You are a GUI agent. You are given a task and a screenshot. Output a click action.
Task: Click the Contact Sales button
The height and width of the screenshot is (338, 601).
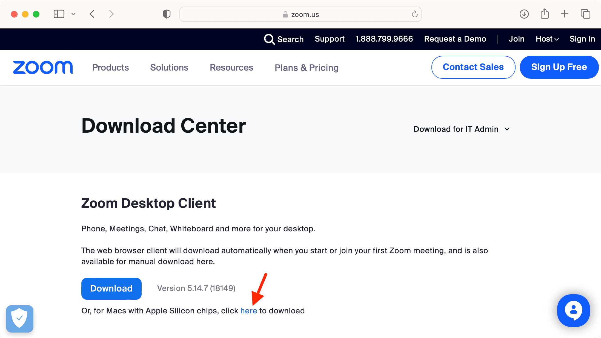coord(473,67)
